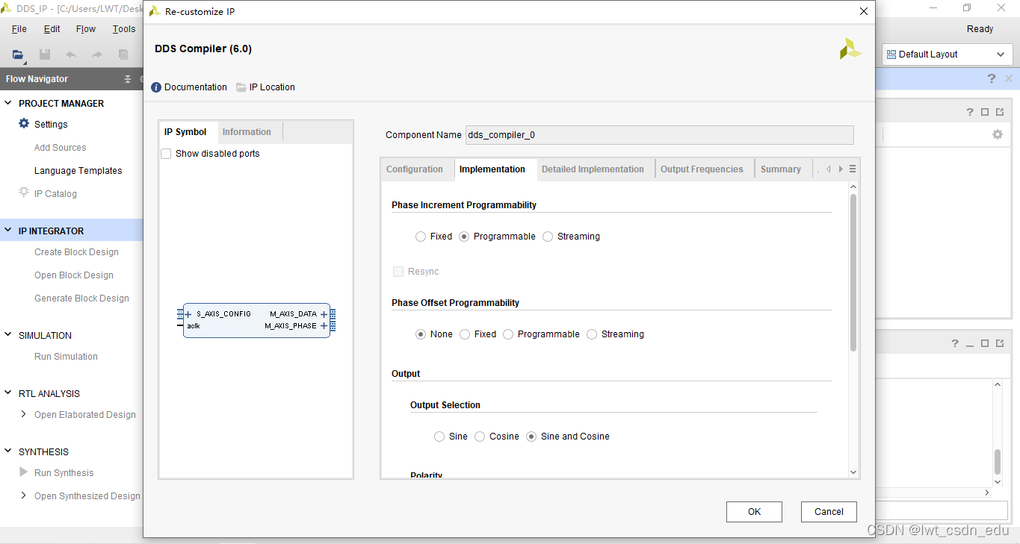This screenshot has width=1020, height=544.
Task: Open the Default Layout dropdown
Action: [947, 54]
